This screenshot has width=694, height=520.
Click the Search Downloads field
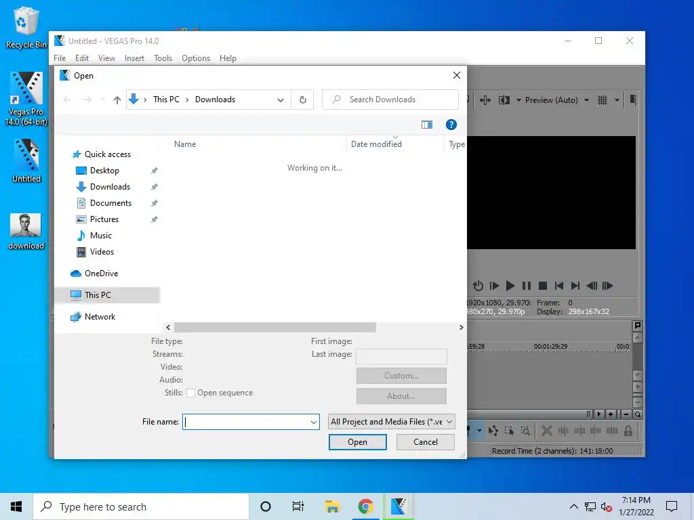(x=390, y=100)
